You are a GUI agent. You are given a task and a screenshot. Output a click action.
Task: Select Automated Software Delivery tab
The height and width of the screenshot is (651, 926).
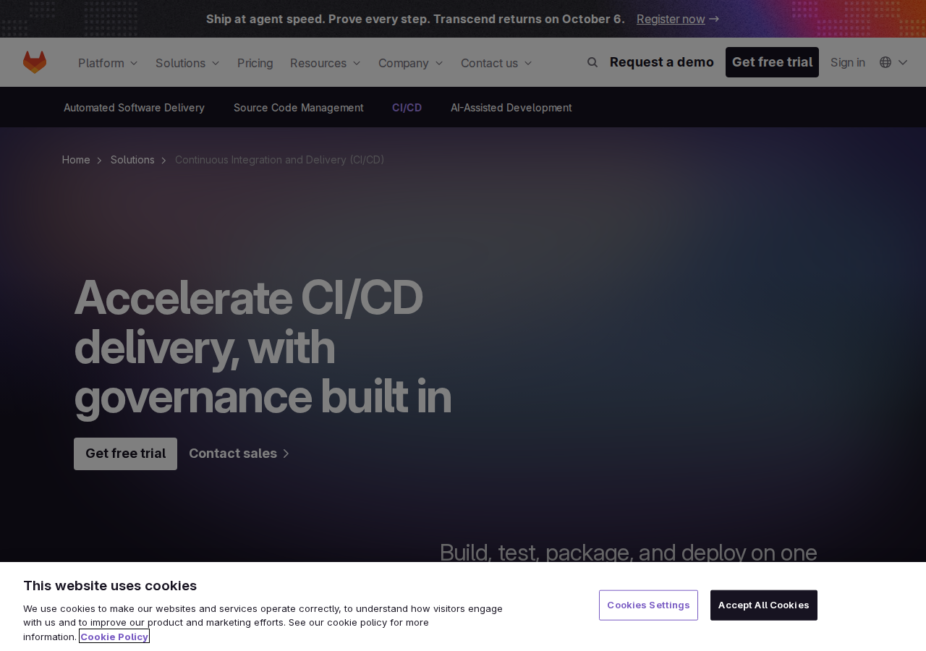[134, 108]
